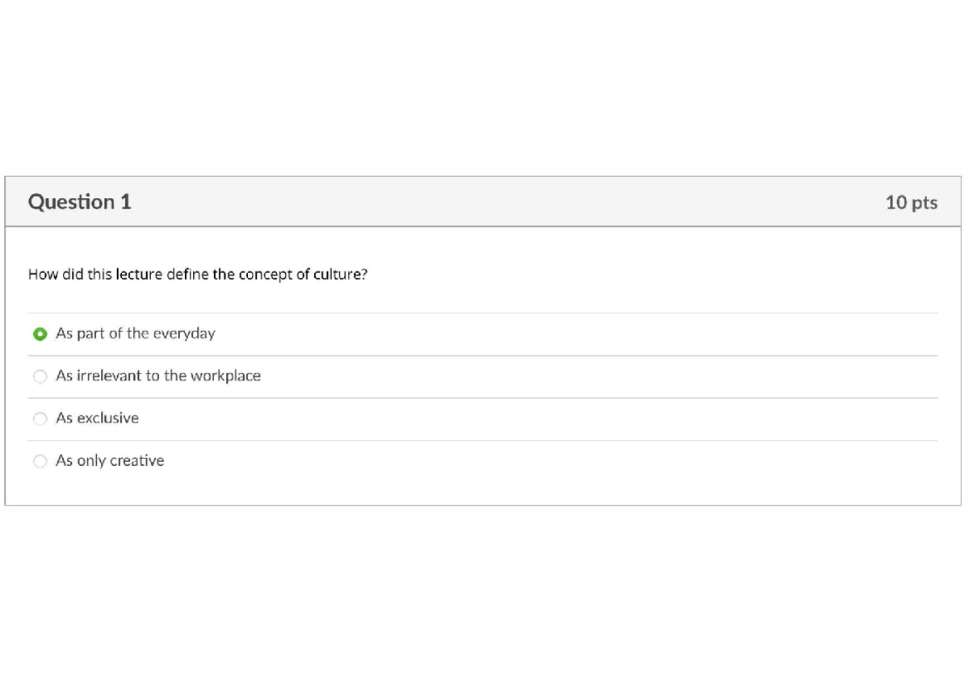This screenshot has height=685, width=969.
Task: Click the word "concept" in the question
Action: point(265,275)
